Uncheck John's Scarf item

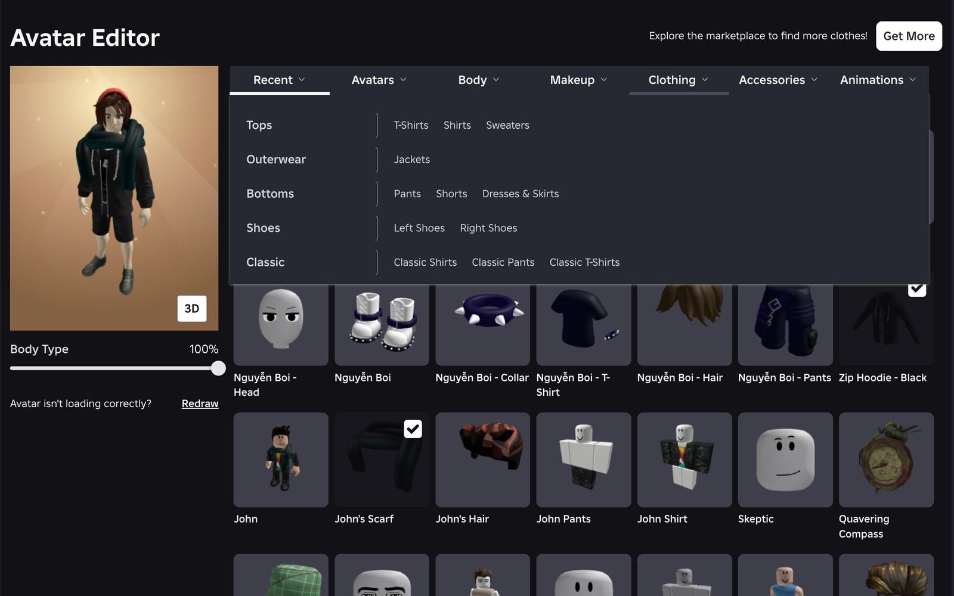coord(413,429)
